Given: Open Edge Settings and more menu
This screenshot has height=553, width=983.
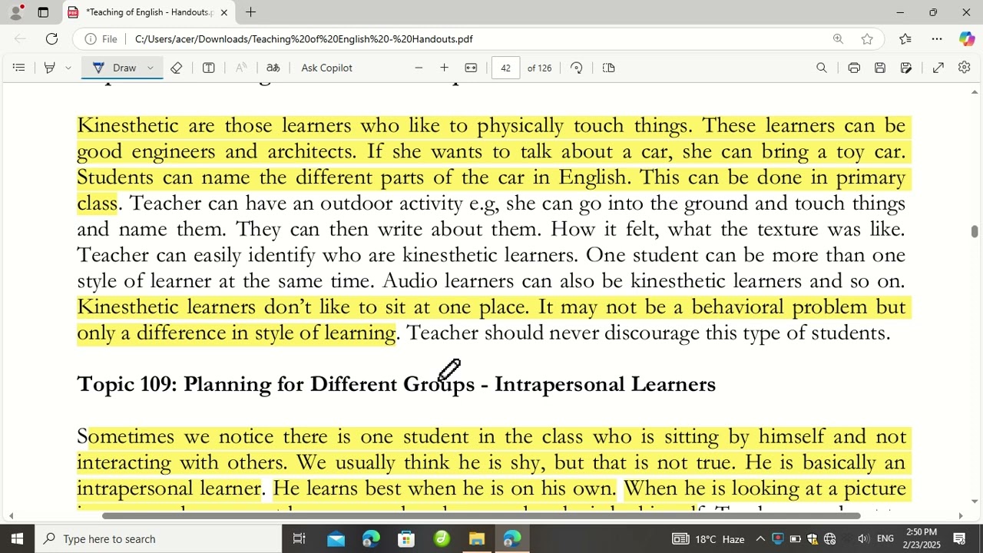Looking at the screenshot, I should pos(937,39).
